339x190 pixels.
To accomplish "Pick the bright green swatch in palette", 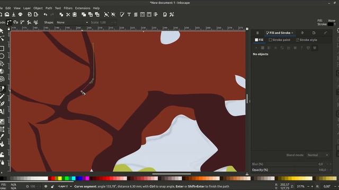I will pyautogui.click(x=67, y=178).
